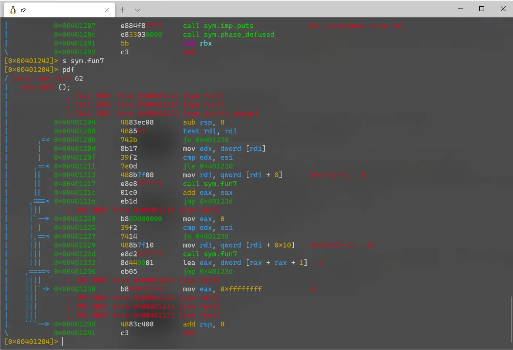The width and height of the screenshot is (513, 350).
Task: Select the r2 terminal tab
Action: point(59,10)
